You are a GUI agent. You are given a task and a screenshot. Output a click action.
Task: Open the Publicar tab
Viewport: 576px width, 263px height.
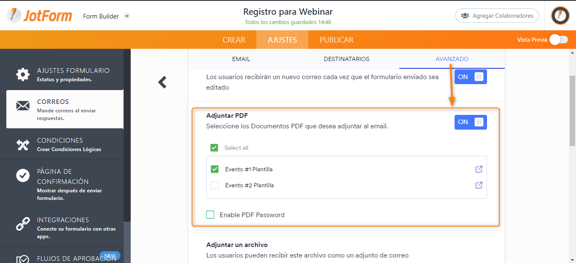click(336, 40)
